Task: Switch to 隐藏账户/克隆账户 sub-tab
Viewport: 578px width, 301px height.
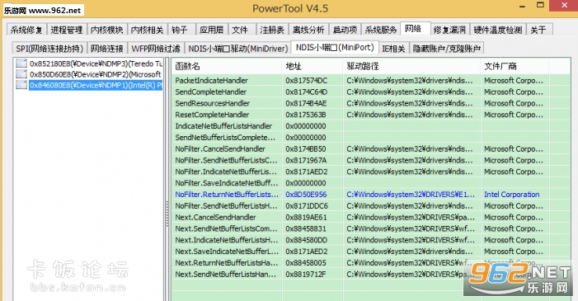Action: (x=447, y=49)
